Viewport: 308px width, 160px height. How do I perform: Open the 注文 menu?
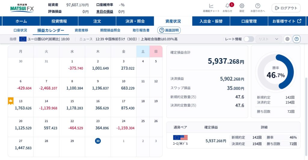coord(97,21)
